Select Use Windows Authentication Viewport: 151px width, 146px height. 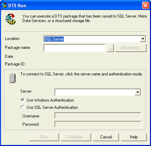tap(47, 100)
